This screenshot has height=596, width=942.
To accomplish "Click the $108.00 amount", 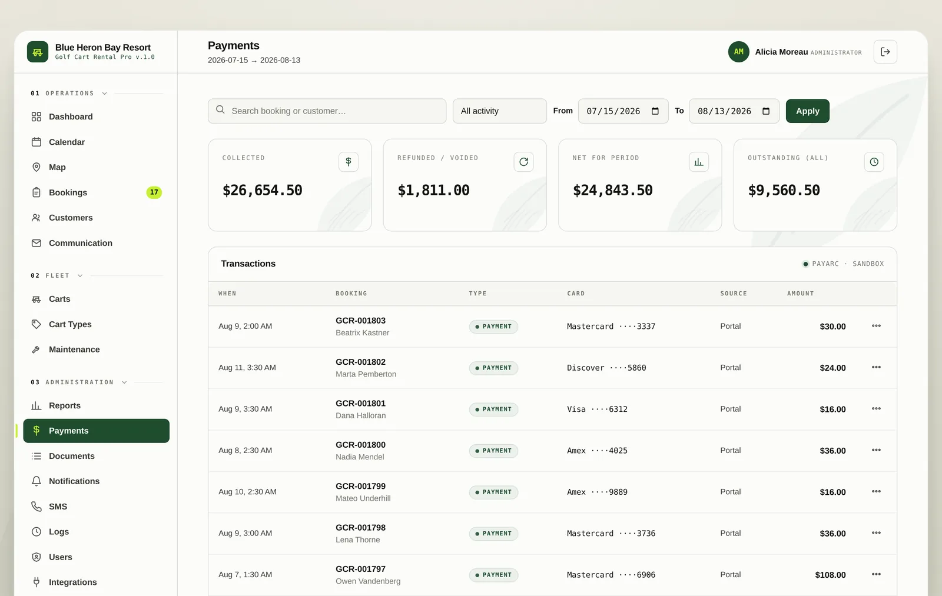I will 830,575.
